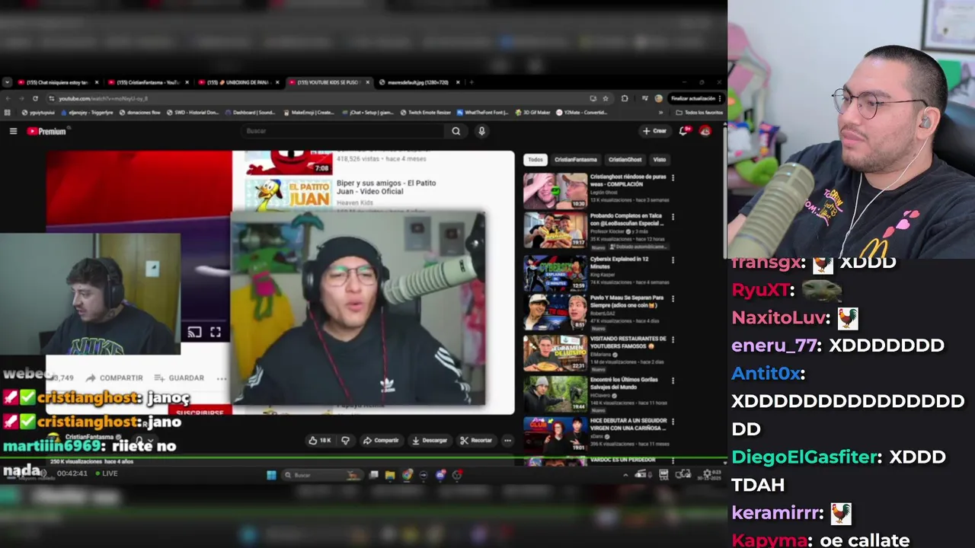Open the browser extensions puzzle icon
This screenshot has width=975, height=548.
tap(625, 98)
